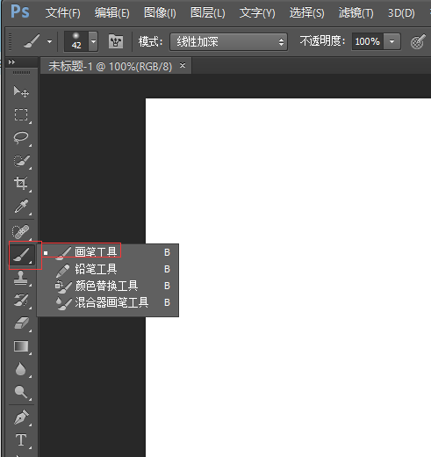Open the 线性加深 blend mode dropdown
The width and height of the screenshot is (431, 457).
[228, 42]
